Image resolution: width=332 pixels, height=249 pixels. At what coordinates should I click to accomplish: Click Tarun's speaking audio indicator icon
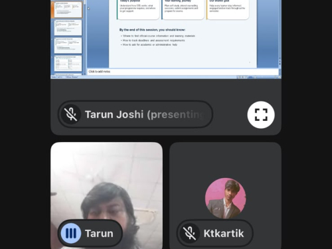tap(71, 233)
